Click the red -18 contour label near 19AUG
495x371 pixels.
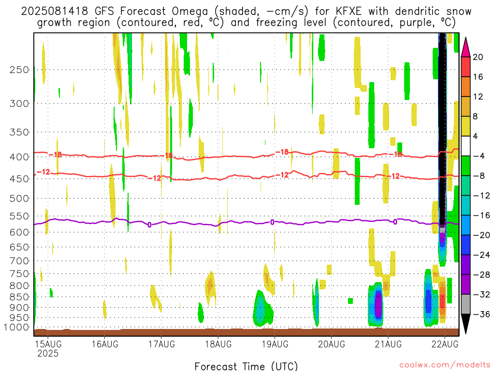click(x=282, y=152)
